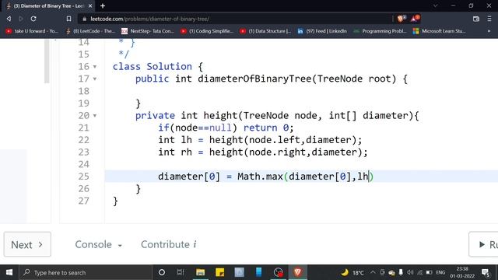Open the notification center icon
498x280 pixels.
coord(486,272)
